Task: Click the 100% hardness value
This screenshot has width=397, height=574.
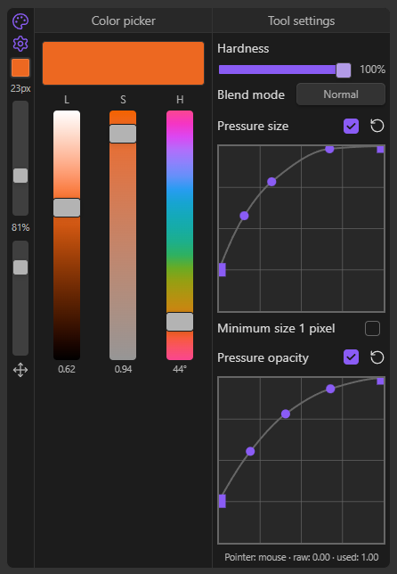Action: coord(372,70)
